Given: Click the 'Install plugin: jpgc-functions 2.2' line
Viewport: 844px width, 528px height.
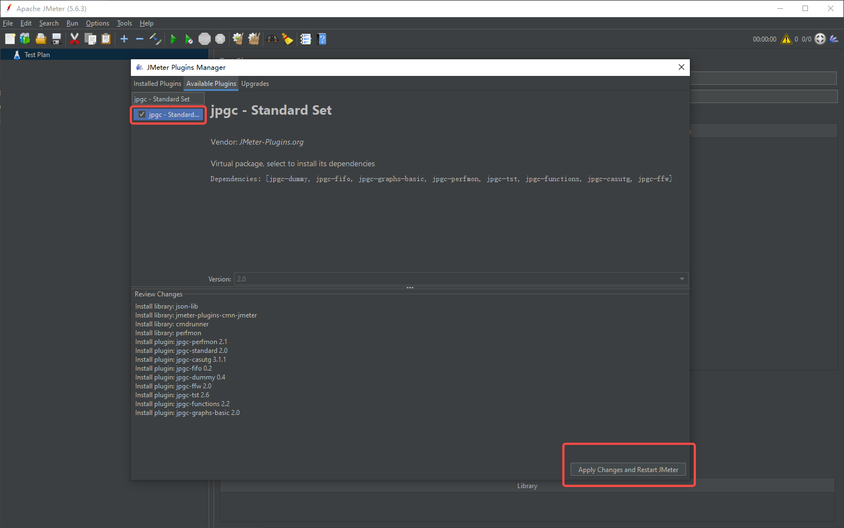Looking at the screenshot, I should click(x=182, y=404).
